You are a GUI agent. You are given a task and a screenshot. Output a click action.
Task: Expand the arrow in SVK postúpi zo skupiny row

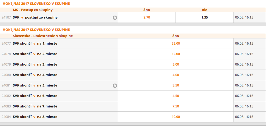(22, 18)
